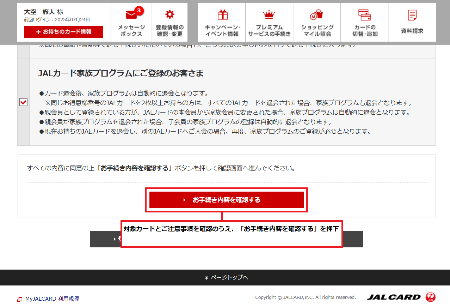This screenshot has height=307, width=450.
Task: Expand the お持ちのカード情報 button
Action: point(63,32)
